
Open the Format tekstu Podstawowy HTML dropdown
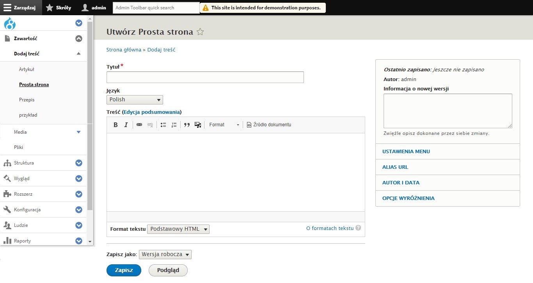(x=178, y=229)
